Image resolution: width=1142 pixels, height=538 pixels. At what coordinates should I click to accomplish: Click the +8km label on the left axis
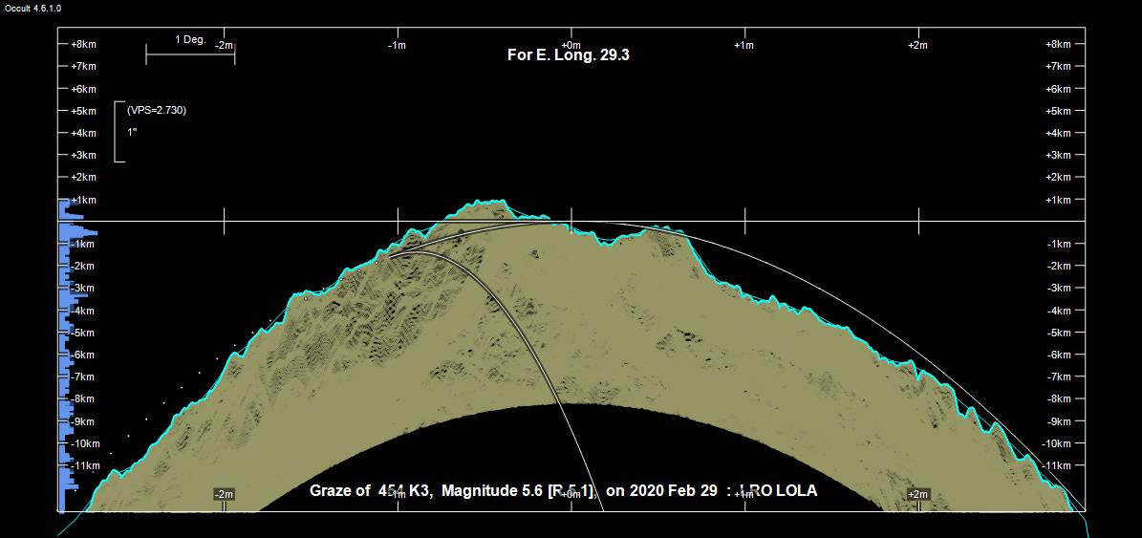(x=83, y=44)
